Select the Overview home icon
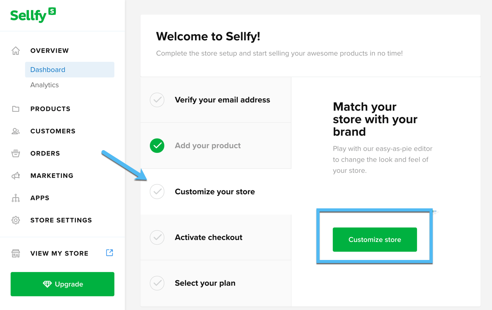 point(15,50)
